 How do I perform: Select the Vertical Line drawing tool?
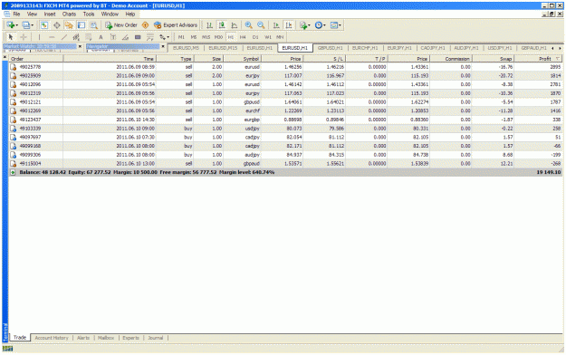pyautogui.click(x=39, y=37)
